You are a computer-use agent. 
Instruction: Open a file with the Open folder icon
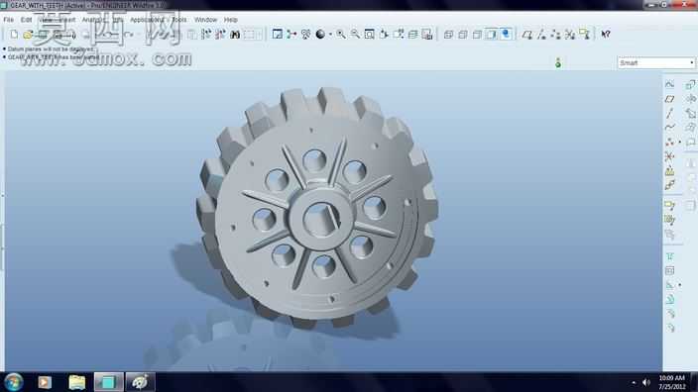(x=28, y=35)
